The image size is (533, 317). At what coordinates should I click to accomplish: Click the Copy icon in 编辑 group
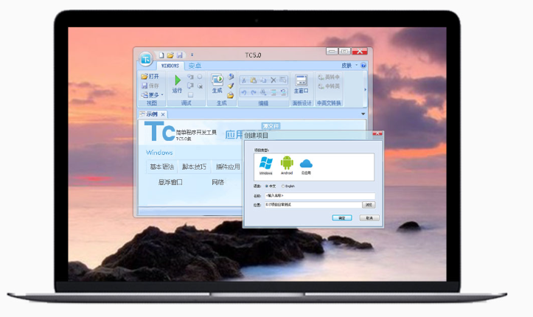coord(263,80)
